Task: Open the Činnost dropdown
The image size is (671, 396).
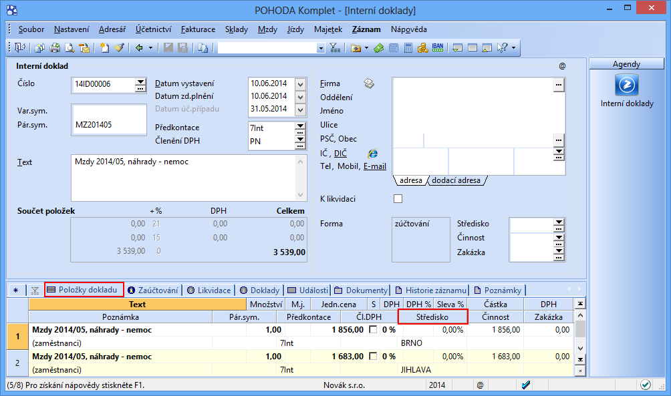Action: tap(559, 239)
